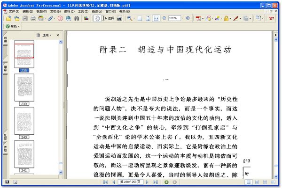This screenshot has height=189, width=282.
Task: Select Continuous page layout in status bar
Action: 257,182
